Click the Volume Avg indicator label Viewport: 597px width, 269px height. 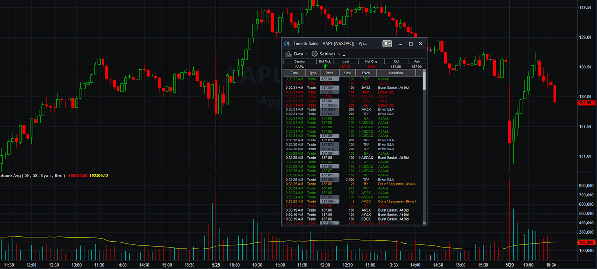tap(33, 175)
